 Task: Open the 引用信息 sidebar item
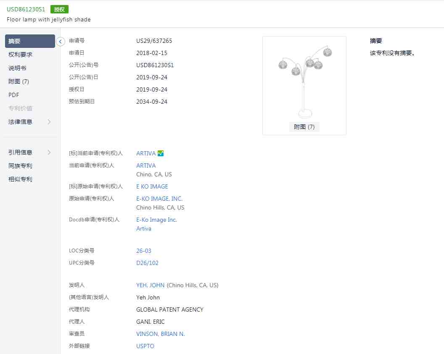coord(20,152)
